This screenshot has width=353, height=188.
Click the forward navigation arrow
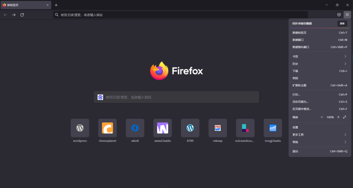click(x=14, y=15)
